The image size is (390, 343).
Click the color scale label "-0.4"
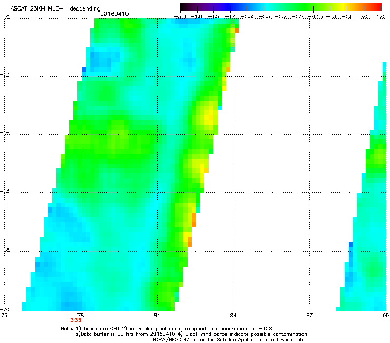(x=230, y=17)
